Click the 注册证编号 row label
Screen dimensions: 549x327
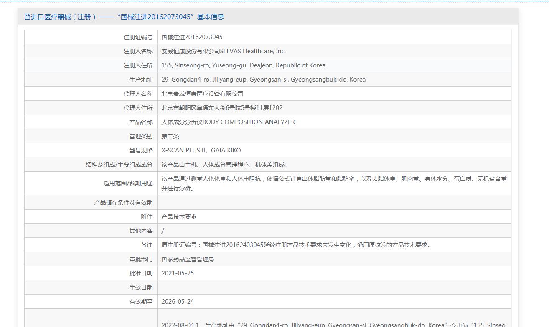138,37
